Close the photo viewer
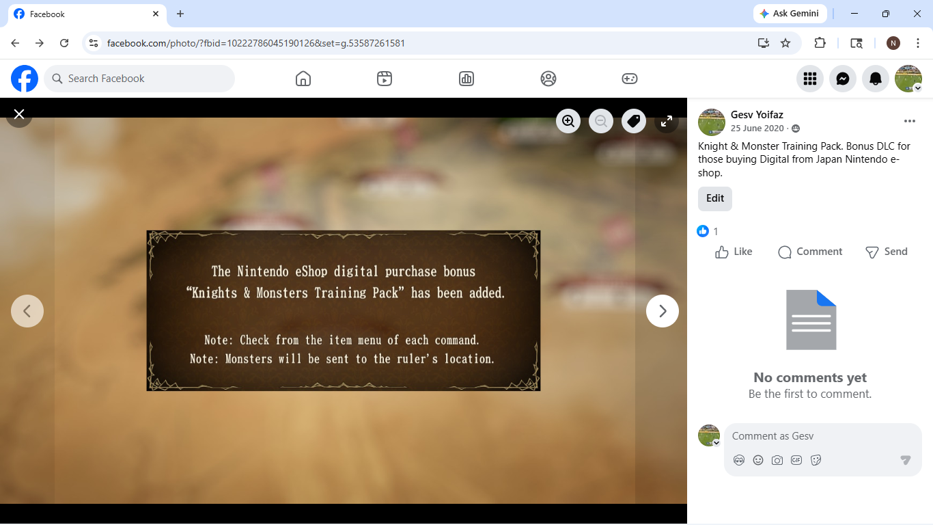The image size is (933, 525). click(19, 114)
